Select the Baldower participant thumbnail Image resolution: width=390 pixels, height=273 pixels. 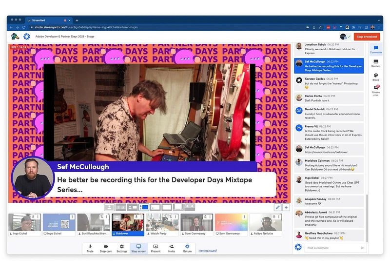[128, 225]
